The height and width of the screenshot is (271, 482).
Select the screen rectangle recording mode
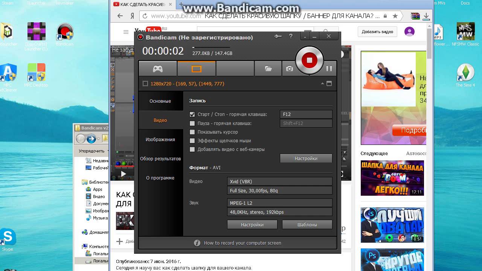pos(197,69)
